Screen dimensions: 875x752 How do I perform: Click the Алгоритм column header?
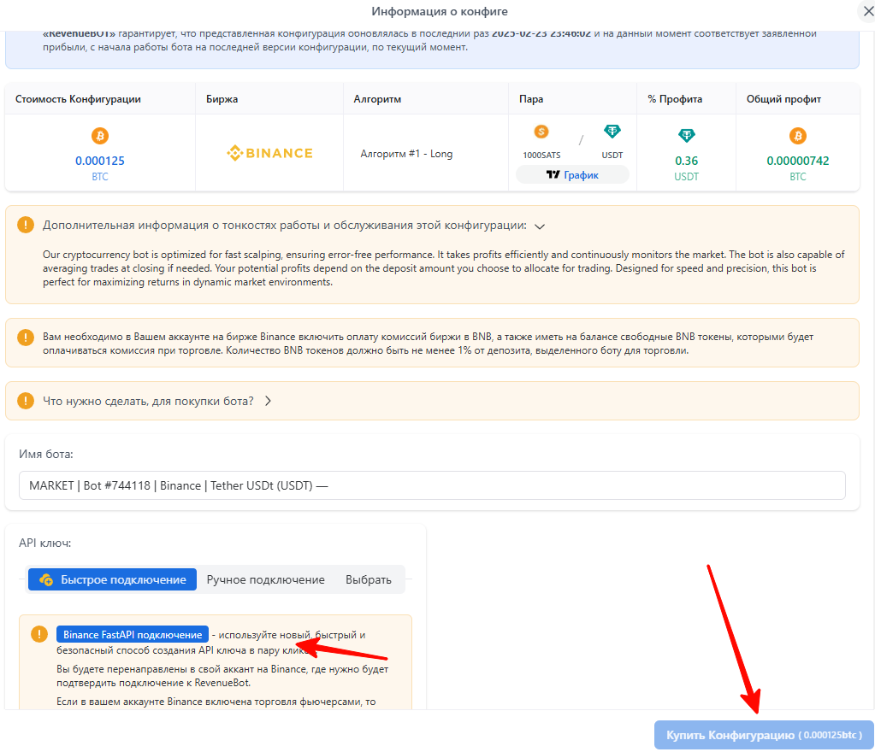pyautogui.click(x=377, y=99)
